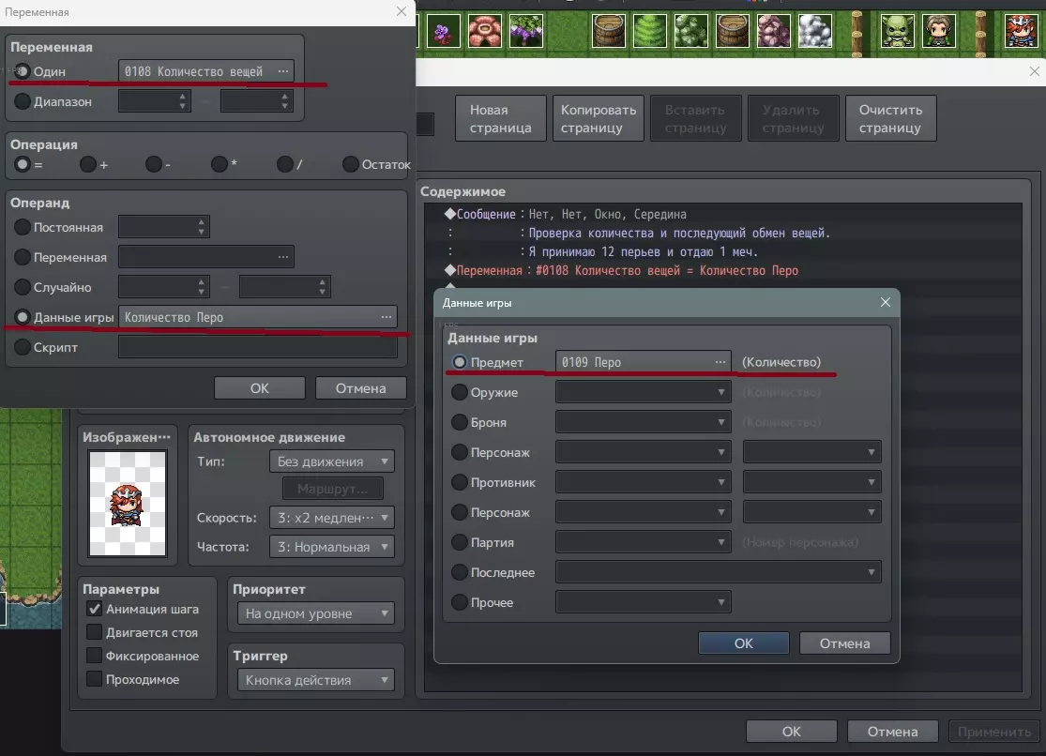The image size is (1046, 756).
Task: Select the pink rock pile tile
Action: (774, 31)
